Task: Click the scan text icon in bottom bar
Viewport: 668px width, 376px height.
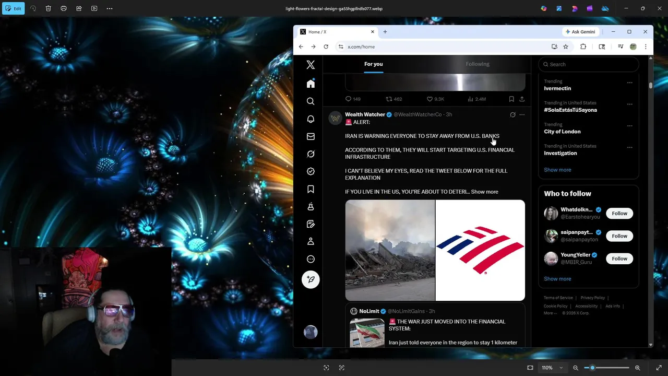Action: click(342, 368)
